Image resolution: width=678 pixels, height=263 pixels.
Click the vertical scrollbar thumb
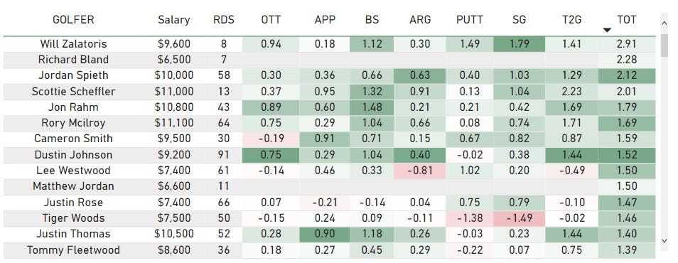coord(664,45)
